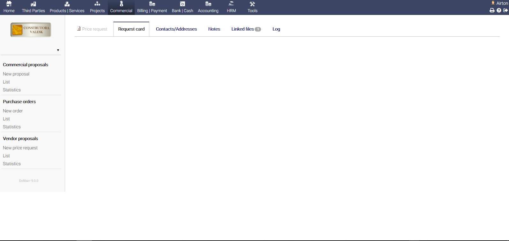The image size is (509, 241).
Task: Open the Third Parties module icon
Action: click(x=33, y=4)
